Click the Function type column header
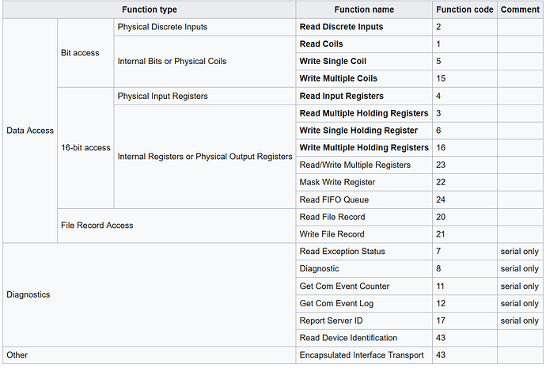This screenshot has width=546, height=368. pyautogui.click(x=150, y=9)
